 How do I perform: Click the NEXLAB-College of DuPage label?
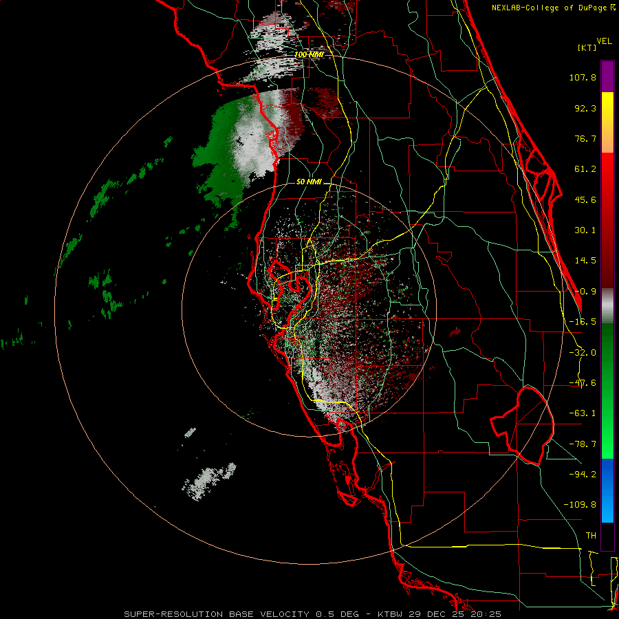549,8
